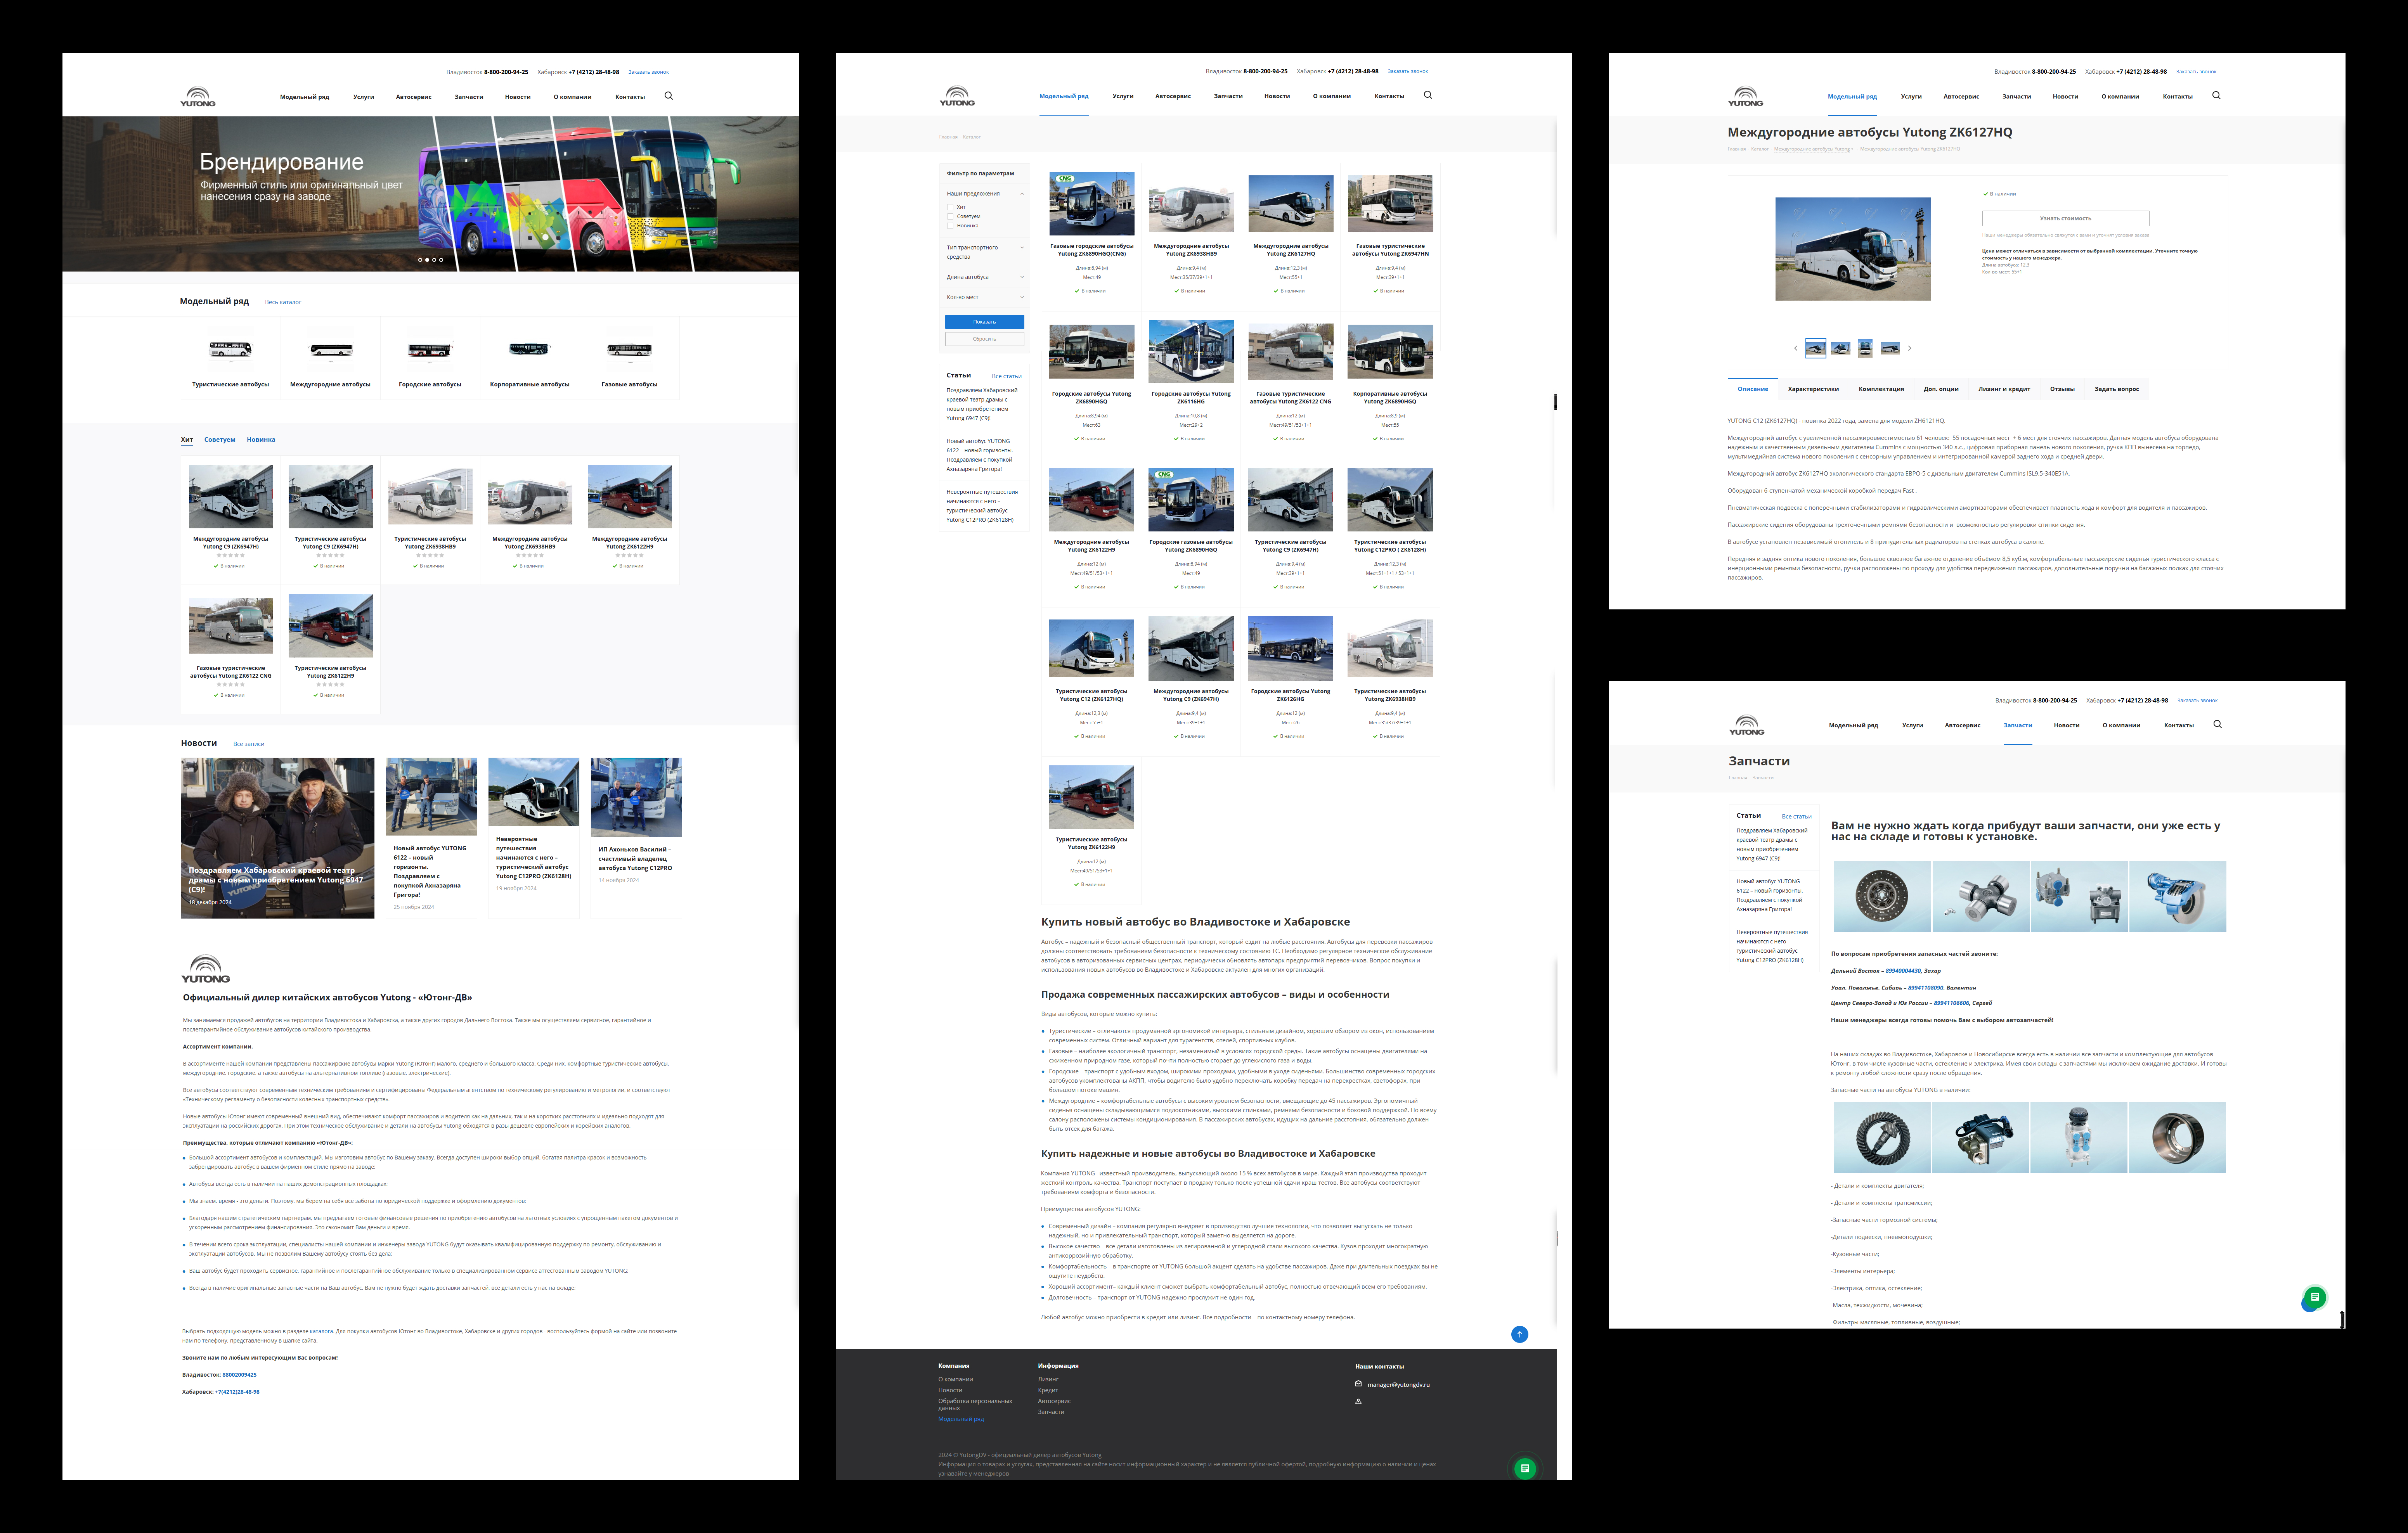Click search icon on the Запчасти page

tap(2217, 724)
